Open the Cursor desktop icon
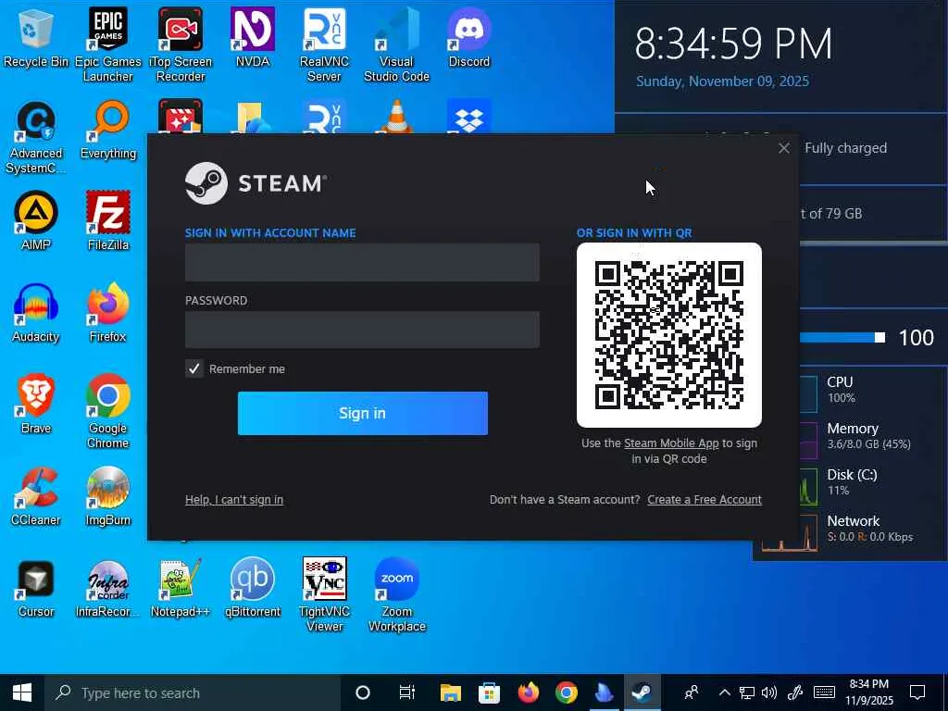This screenshot has width=948, height=711. [x=36, y=588]
